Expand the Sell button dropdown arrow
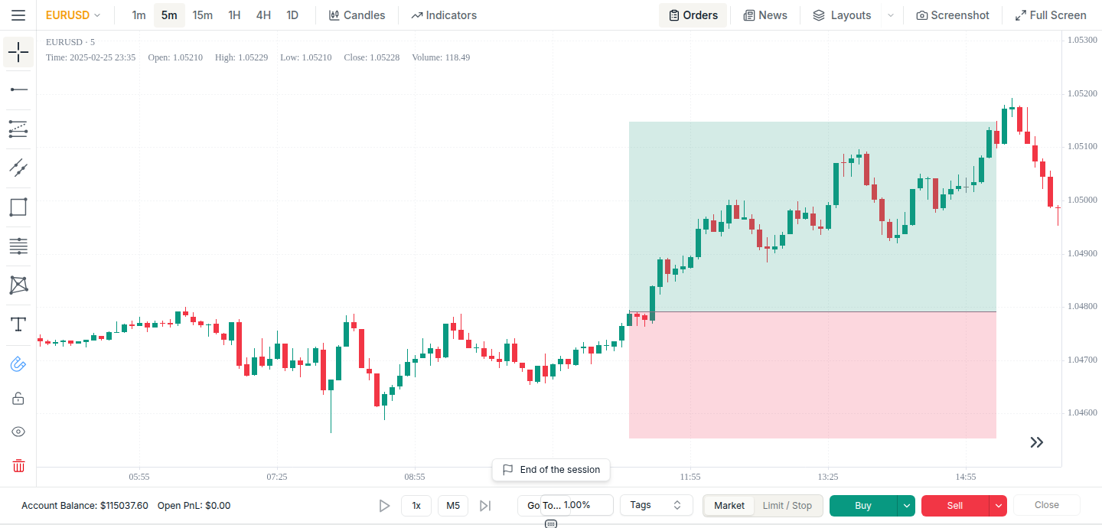The width and height of the screenshot is (1102, 528). click(997, 506)
